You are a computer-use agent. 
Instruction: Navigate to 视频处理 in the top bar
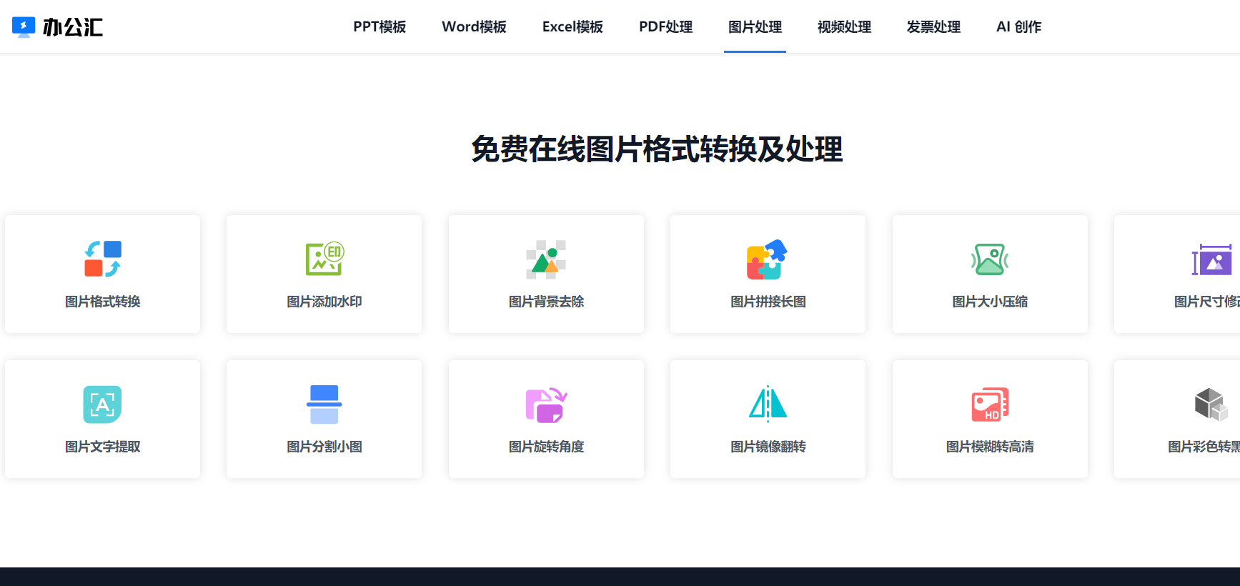coord(844,27)
